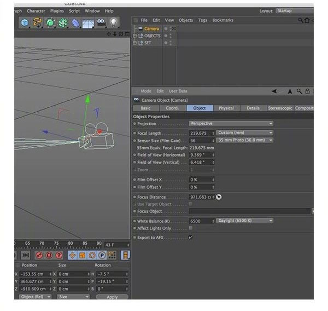Go to end of animation
The height and width of the screenshot is (311, 328).
click(x=26, y=255)
